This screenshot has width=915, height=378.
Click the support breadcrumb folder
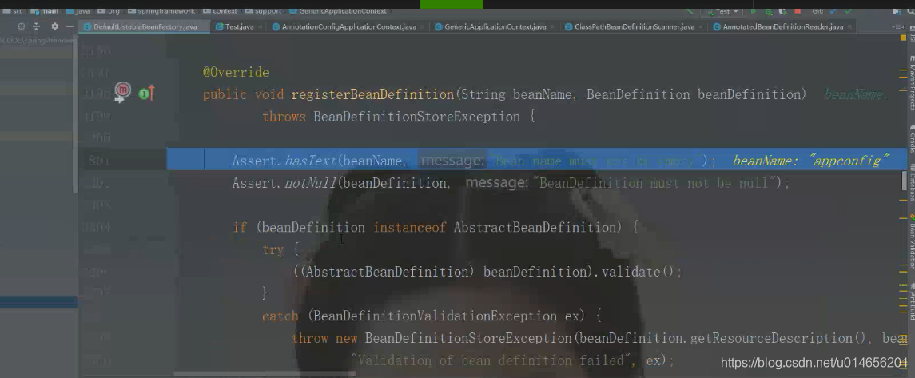pyautogui.click(x=263, y=11)
